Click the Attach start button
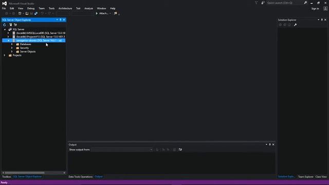The image size is (329, 185). (102, 13)
